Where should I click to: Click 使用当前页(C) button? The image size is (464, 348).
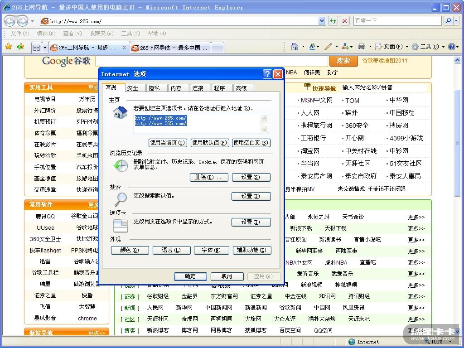168,143
